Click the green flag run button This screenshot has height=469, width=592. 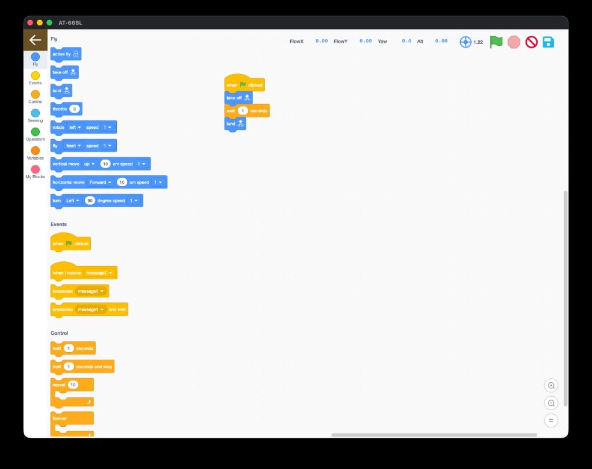point(496,42)
